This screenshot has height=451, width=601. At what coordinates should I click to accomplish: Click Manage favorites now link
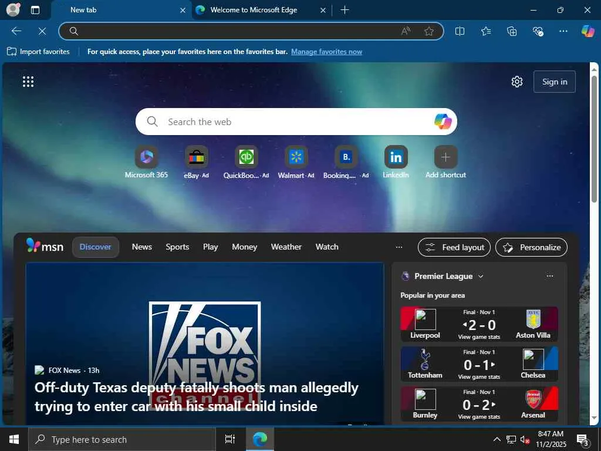point(326,52)
